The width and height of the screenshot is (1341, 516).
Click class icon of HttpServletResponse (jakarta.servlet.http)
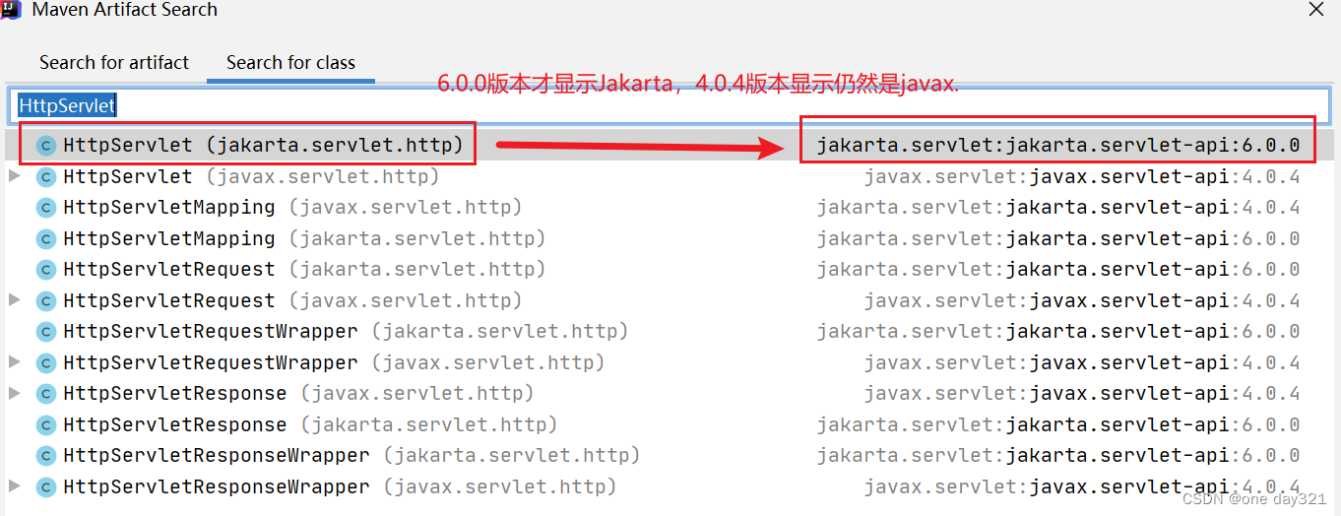pyautogui.click(x=45, y=425)
